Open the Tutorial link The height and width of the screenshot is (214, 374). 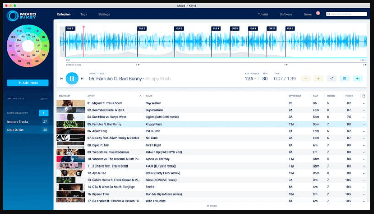(x=263, y=15)
